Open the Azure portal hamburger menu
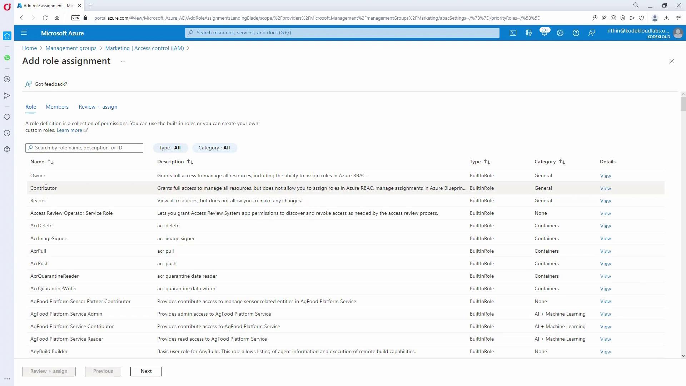The image size is (686, 386). pos(24,33)
